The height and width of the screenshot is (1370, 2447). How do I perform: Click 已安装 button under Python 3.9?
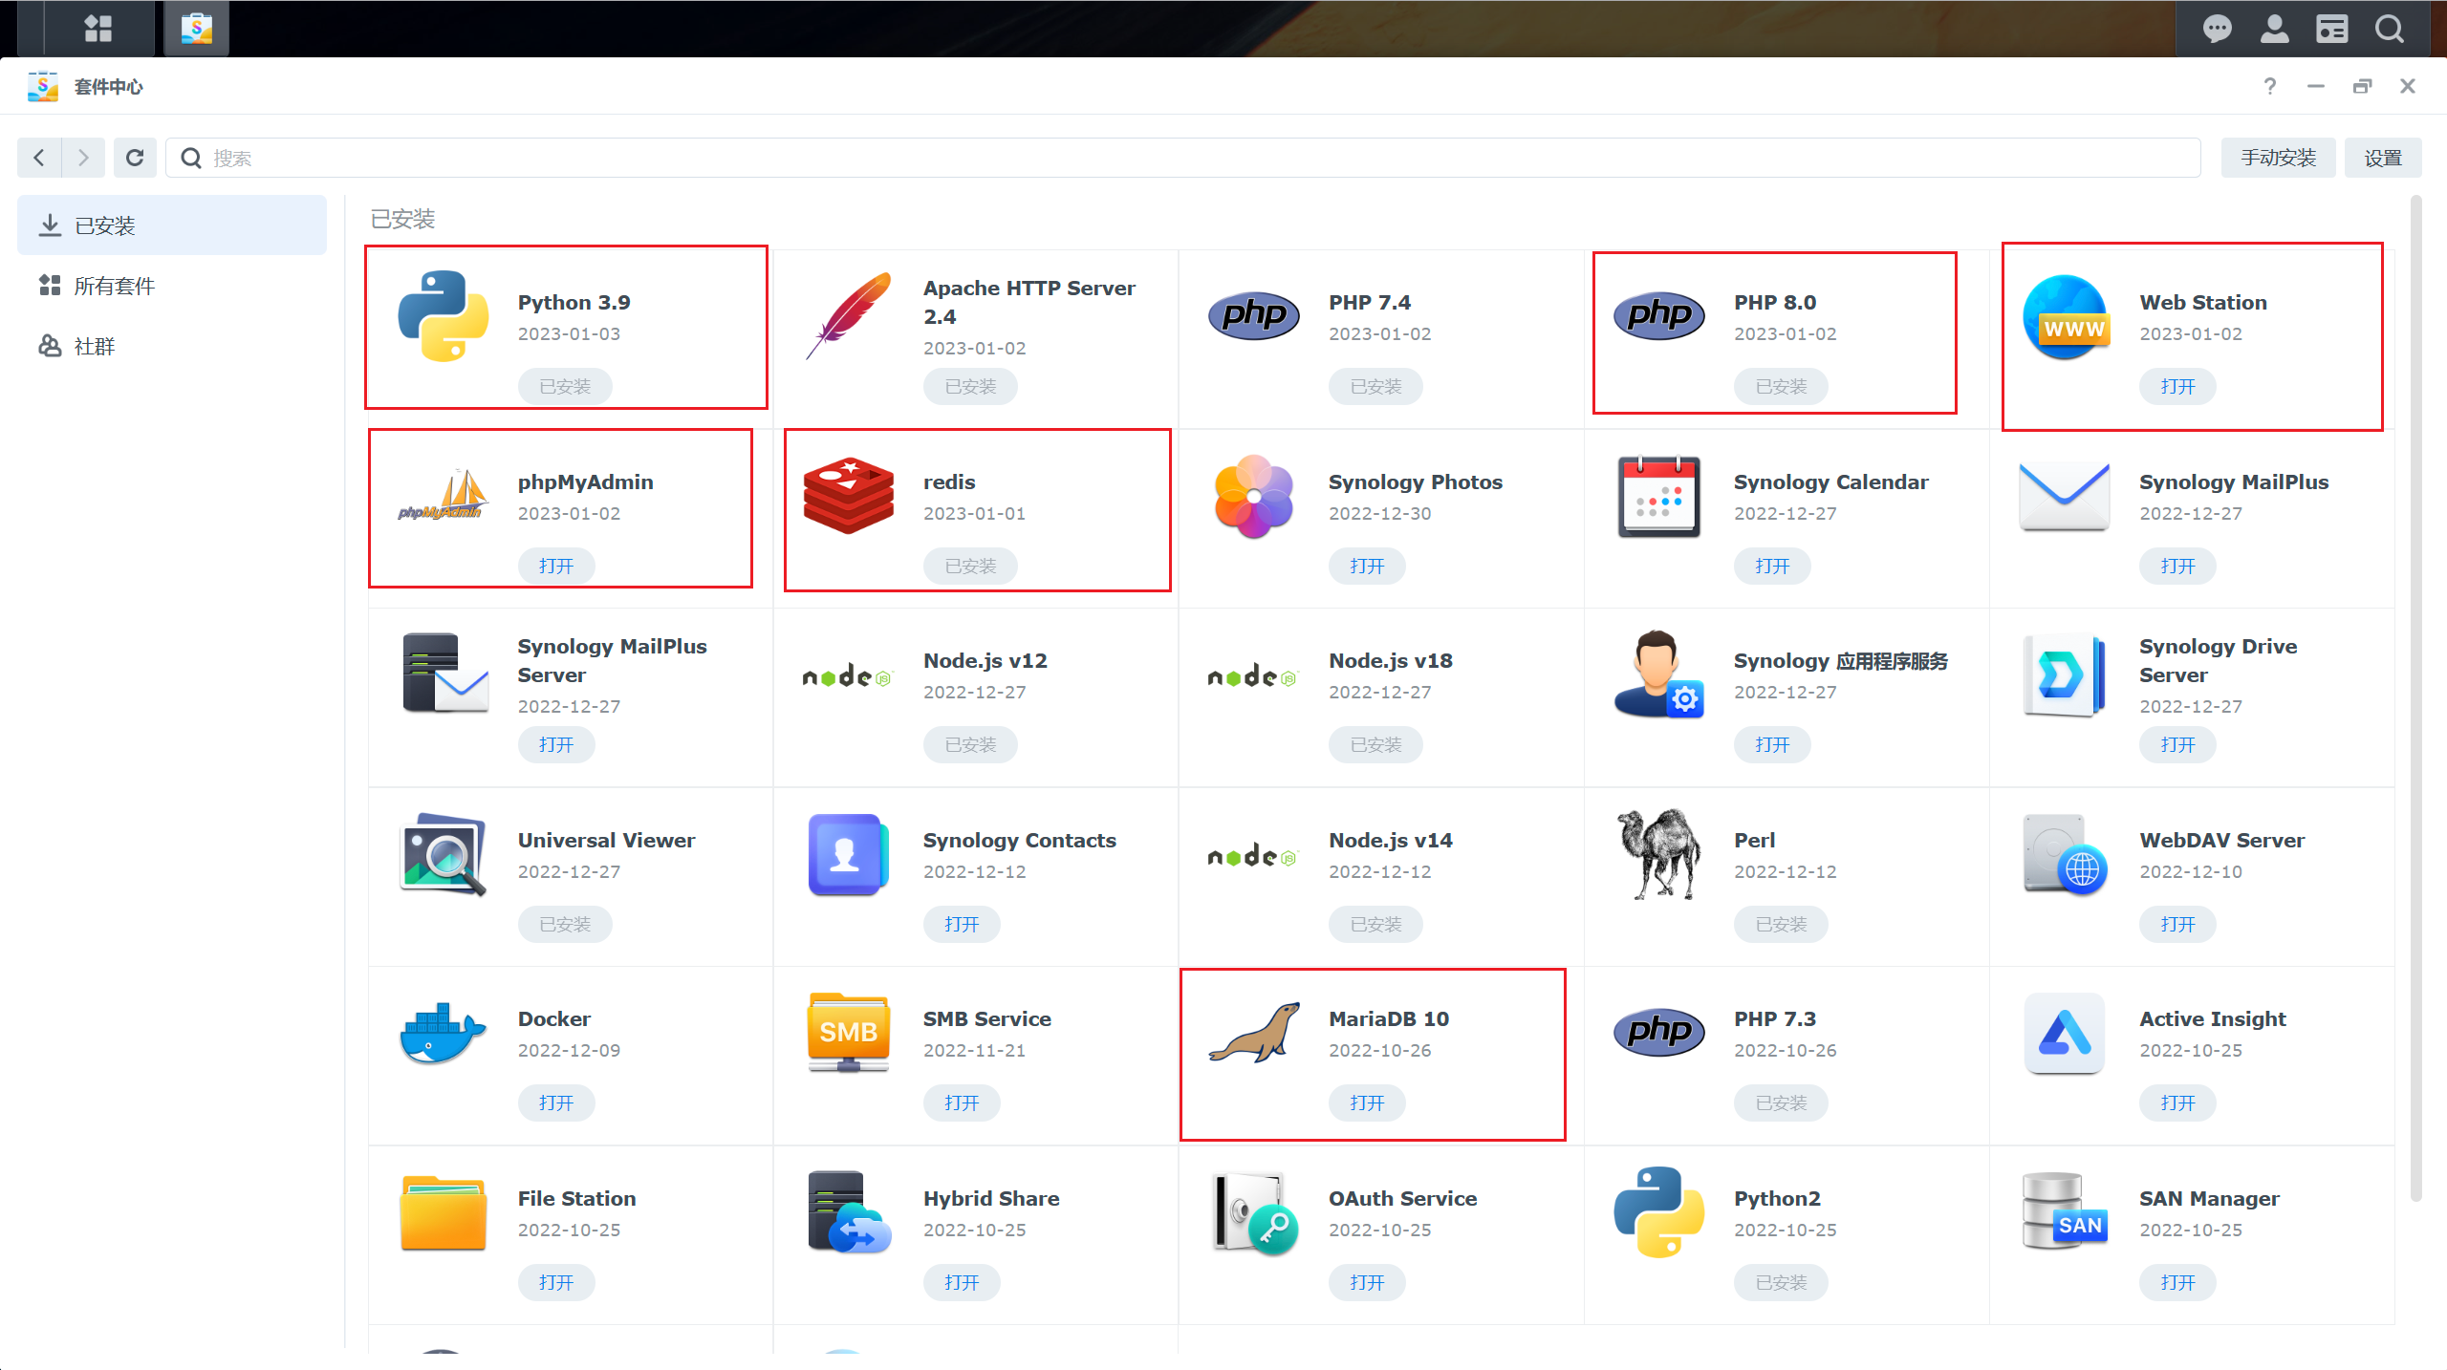pyautogui.click(x=565, y=386)
